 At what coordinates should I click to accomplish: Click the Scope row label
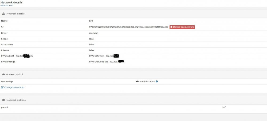[5, 39]
